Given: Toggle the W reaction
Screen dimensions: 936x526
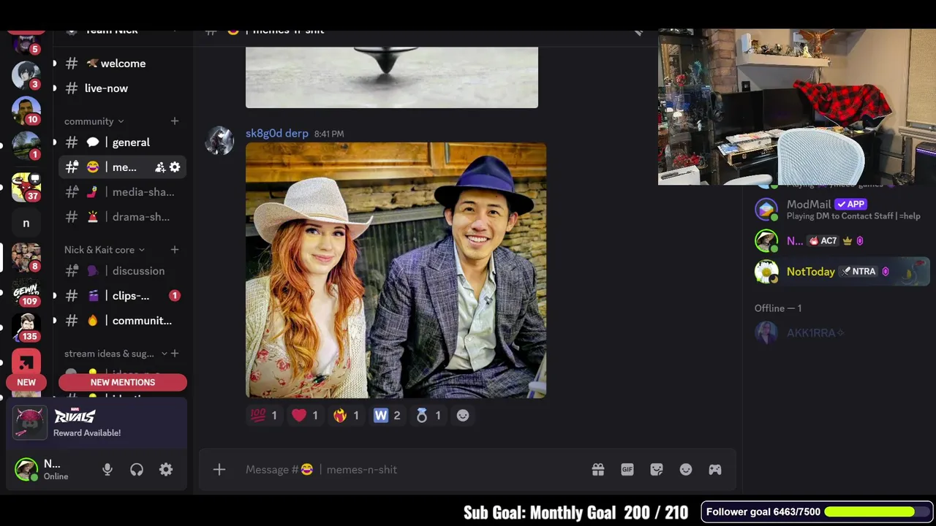Looking at the screenshot, I should (387, 416).
